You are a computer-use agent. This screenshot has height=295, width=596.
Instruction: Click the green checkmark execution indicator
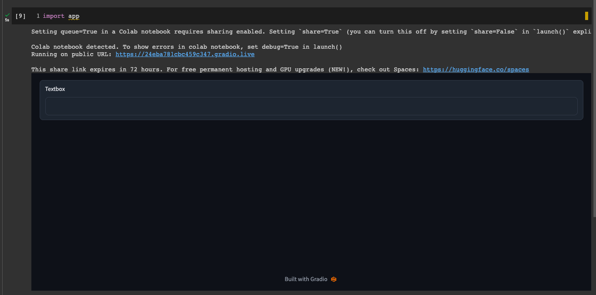(7, 14)
